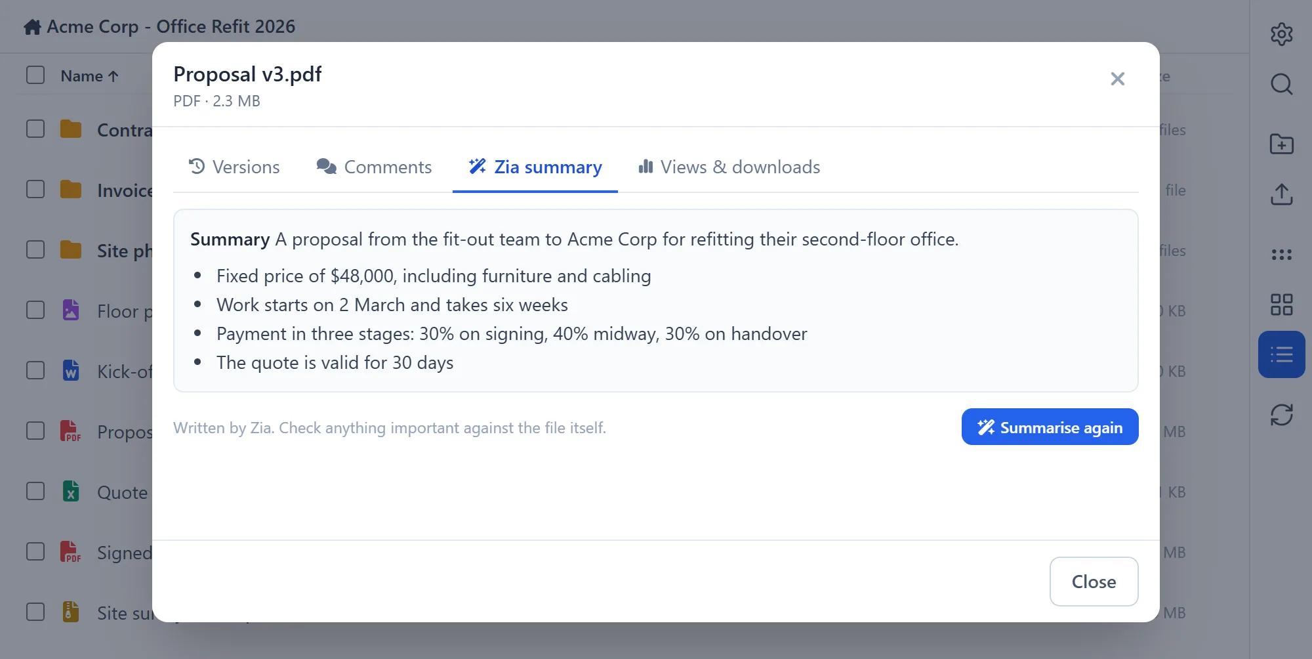Select the Propos row checkbox
The height and width of the screenshot is (659, 1312).
coord(35,431)
